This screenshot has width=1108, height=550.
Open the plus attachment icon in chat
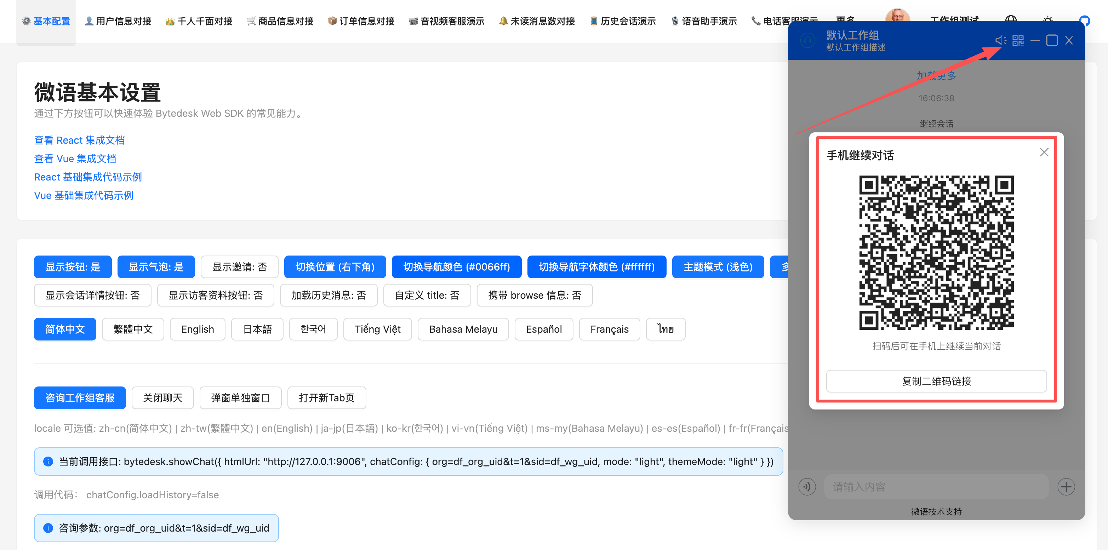1066,486
